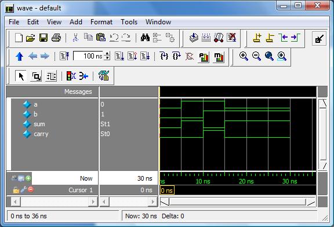Click the Simulate icon
Screen dimensions: 334x227
tap(219, 38)
